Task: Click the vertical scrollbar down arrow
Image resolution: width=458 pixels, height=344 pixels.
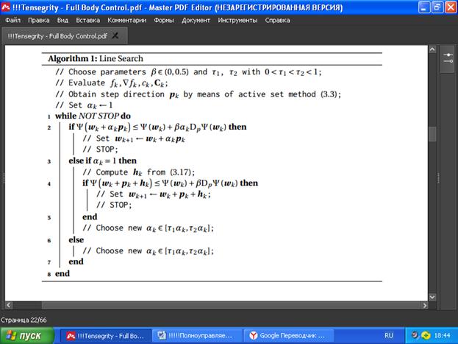Action: 432,297
